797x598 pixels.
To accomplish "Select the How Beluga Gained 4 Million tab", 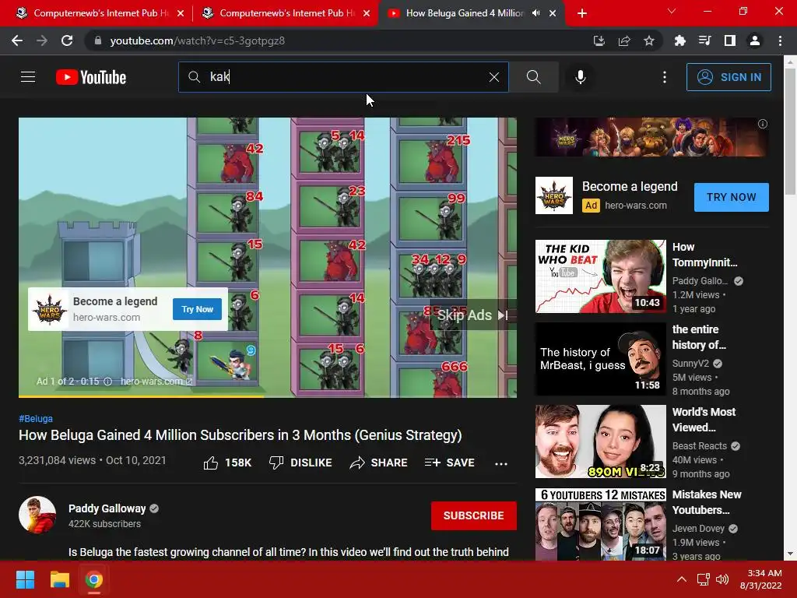I will 464,13.
